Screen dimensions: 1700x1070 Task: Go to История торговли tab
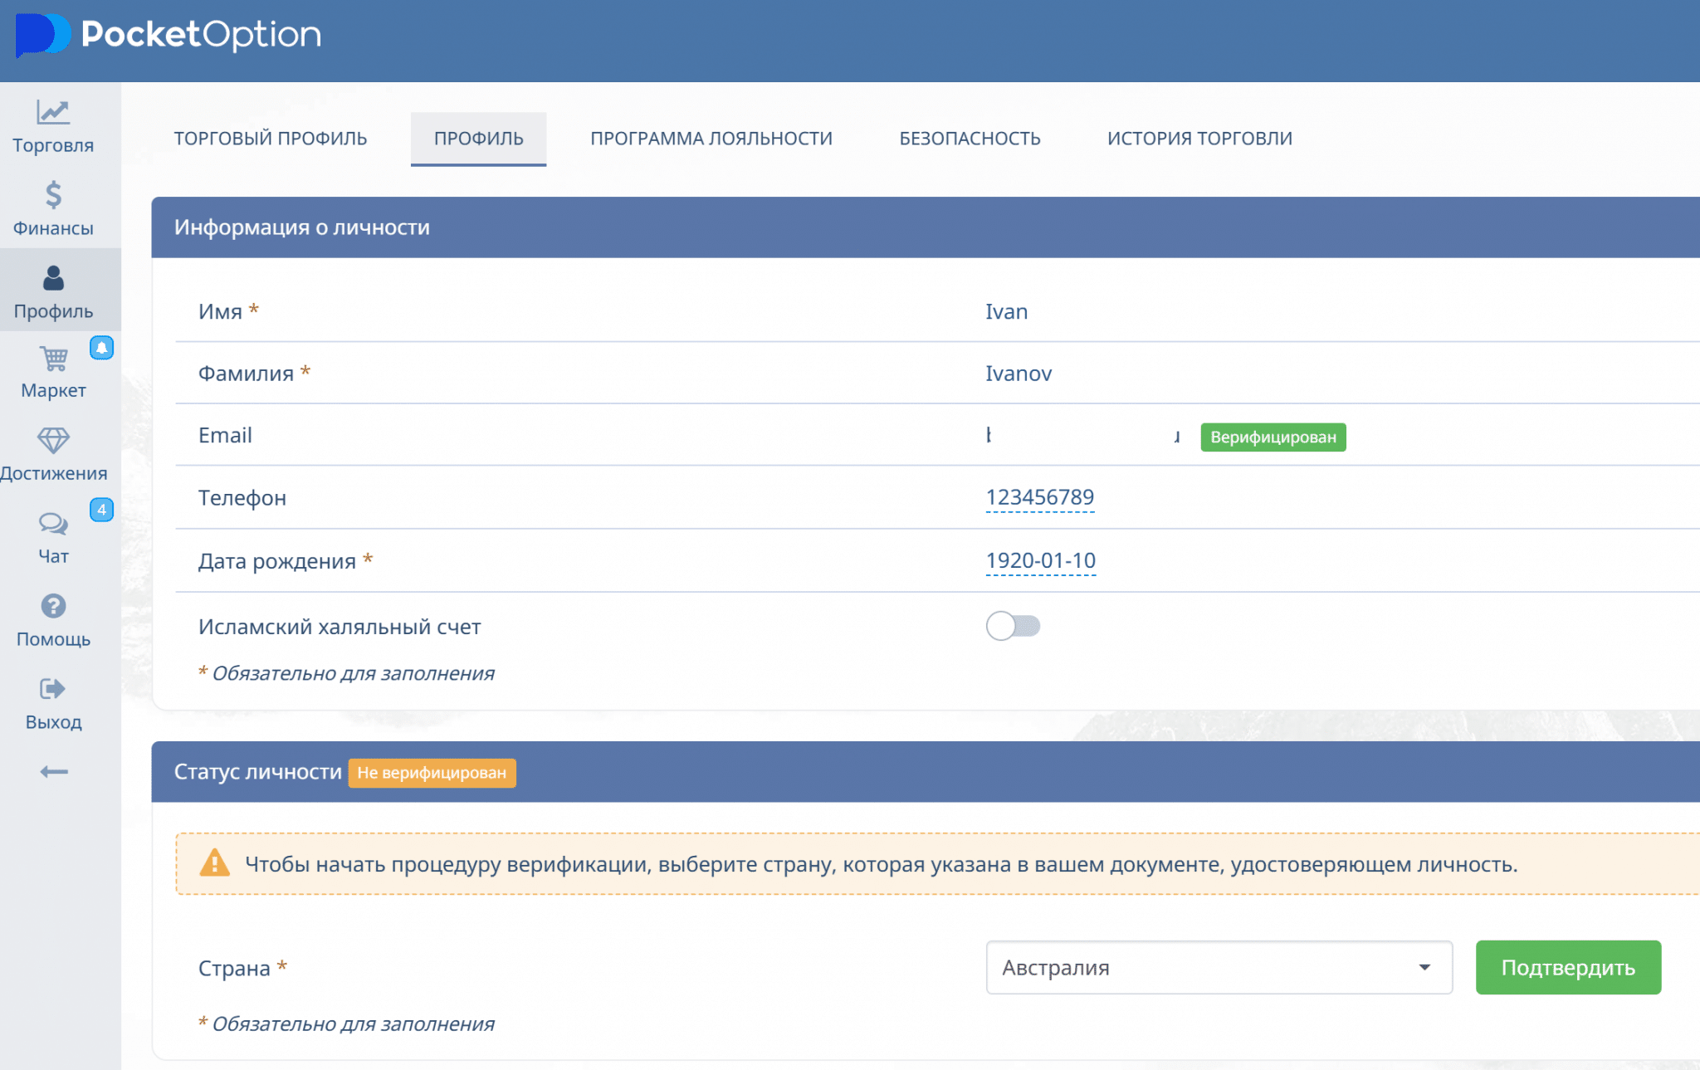click(1199, 139)
